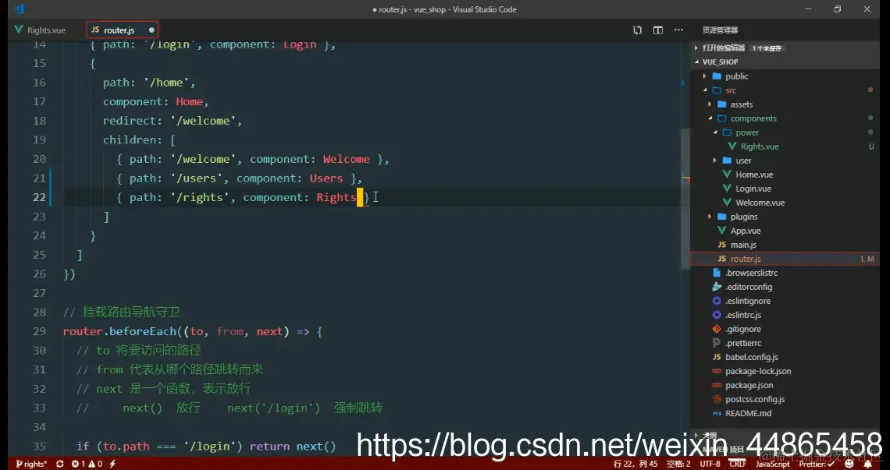Change indentation via 空格: 2

[x=678, y=464]
